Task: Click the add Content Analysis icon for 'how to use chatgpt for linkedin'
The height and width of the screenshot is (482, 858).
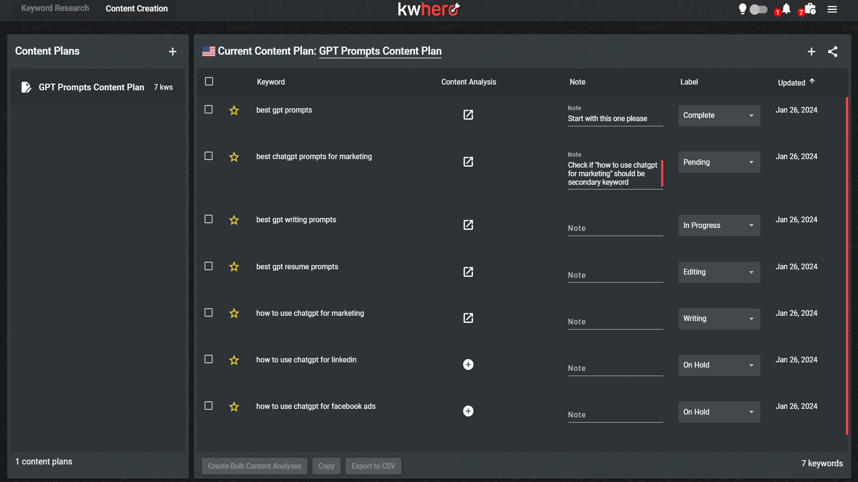Action: (x=468, y=364)
